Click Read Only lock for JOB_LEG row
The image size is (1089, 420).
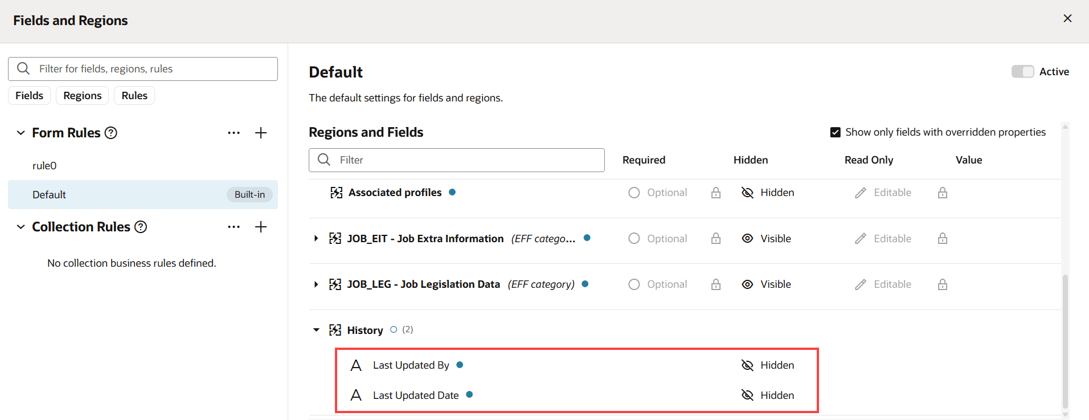pos(943,284)
